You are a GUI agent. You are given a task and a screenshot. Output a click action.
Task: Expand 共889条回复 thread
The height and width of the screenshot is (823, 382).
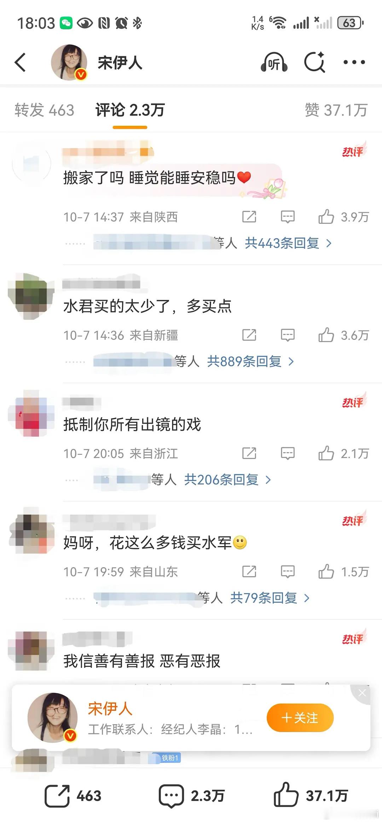(x=250, y=362)
